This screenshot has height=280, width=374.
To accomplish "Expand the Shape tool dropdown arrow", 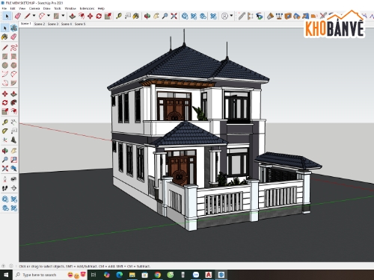I will [x=63, y=16].
